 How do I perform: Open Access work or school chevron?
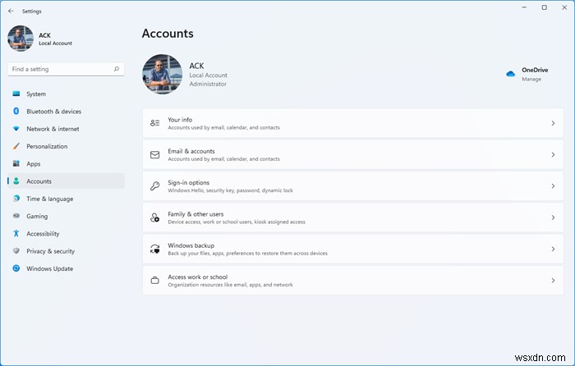[x=553, y=281]
